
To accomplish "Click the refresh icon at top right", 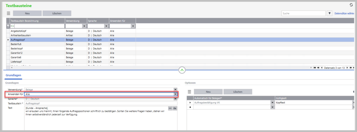I will click(351, 5).
